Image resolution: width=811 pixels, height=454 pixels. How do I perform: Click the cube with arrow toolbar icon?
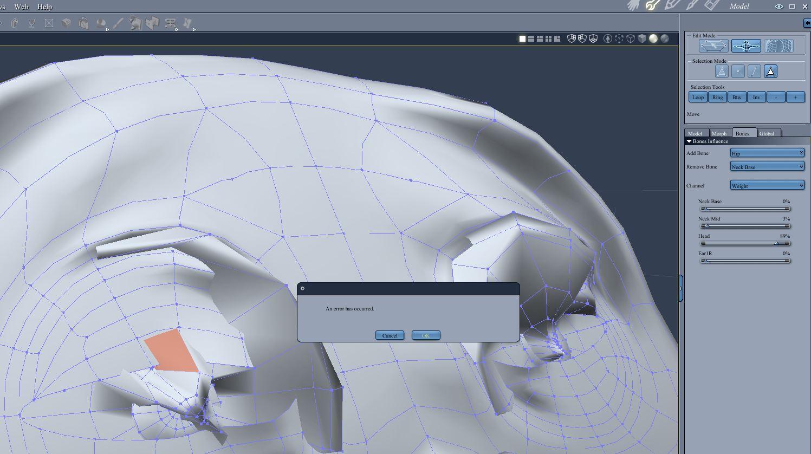click(135, 23)
